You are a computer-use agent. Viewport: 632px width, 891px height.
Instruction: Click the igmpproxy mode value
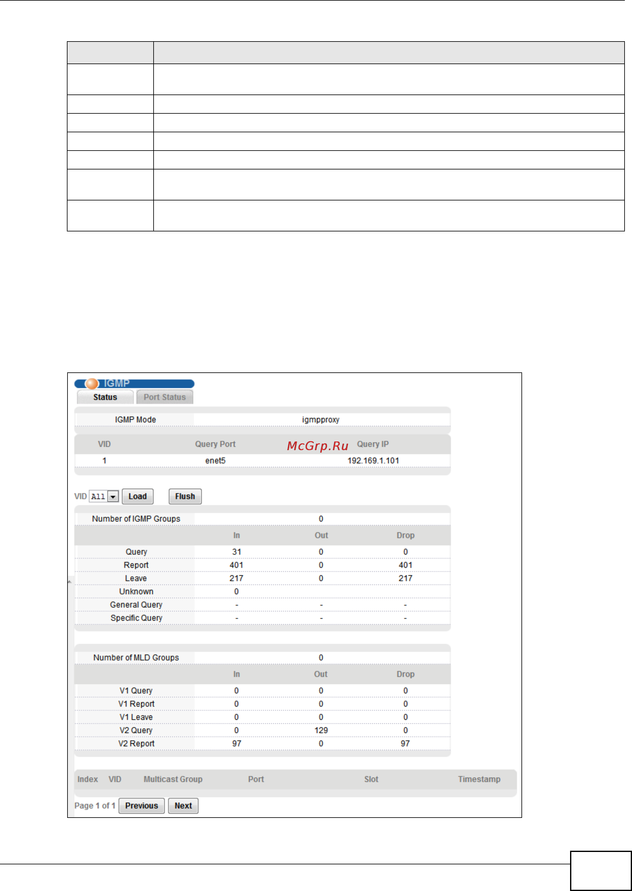click(x=320, y=419)
